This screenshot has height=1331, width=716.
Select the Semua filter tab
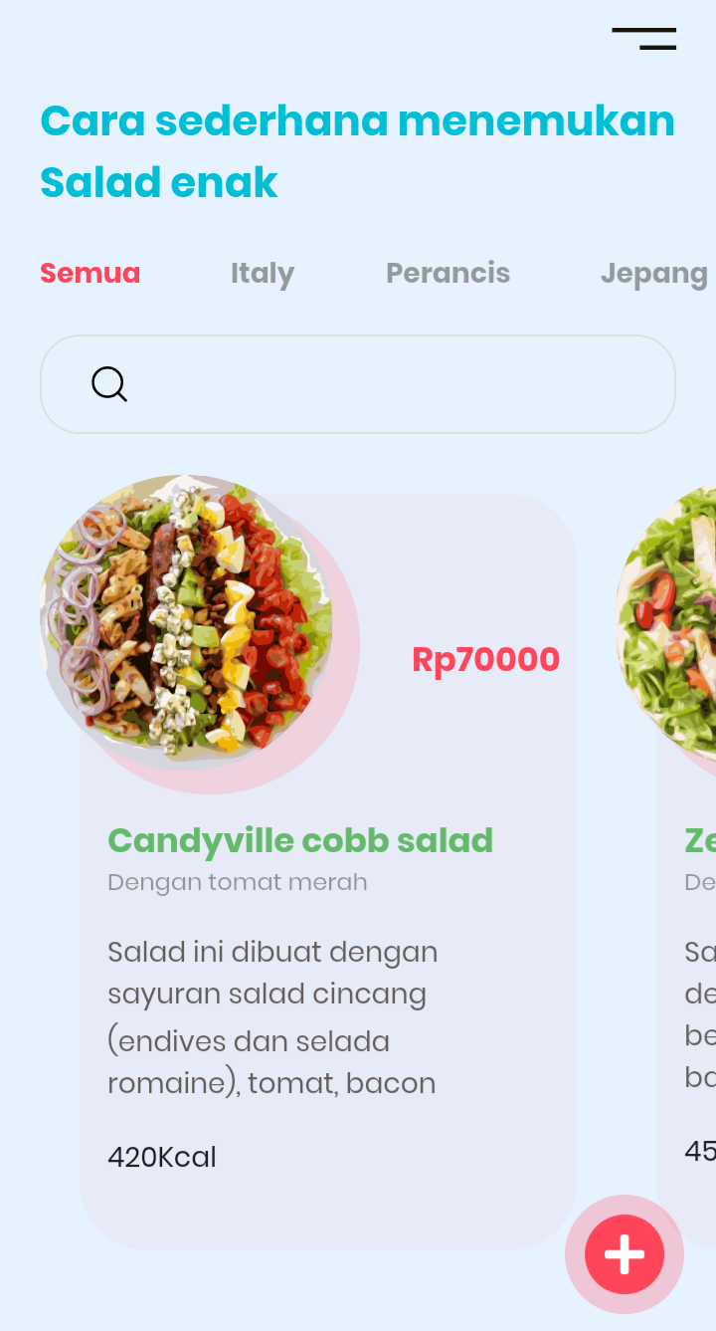[x=89, y=273]
